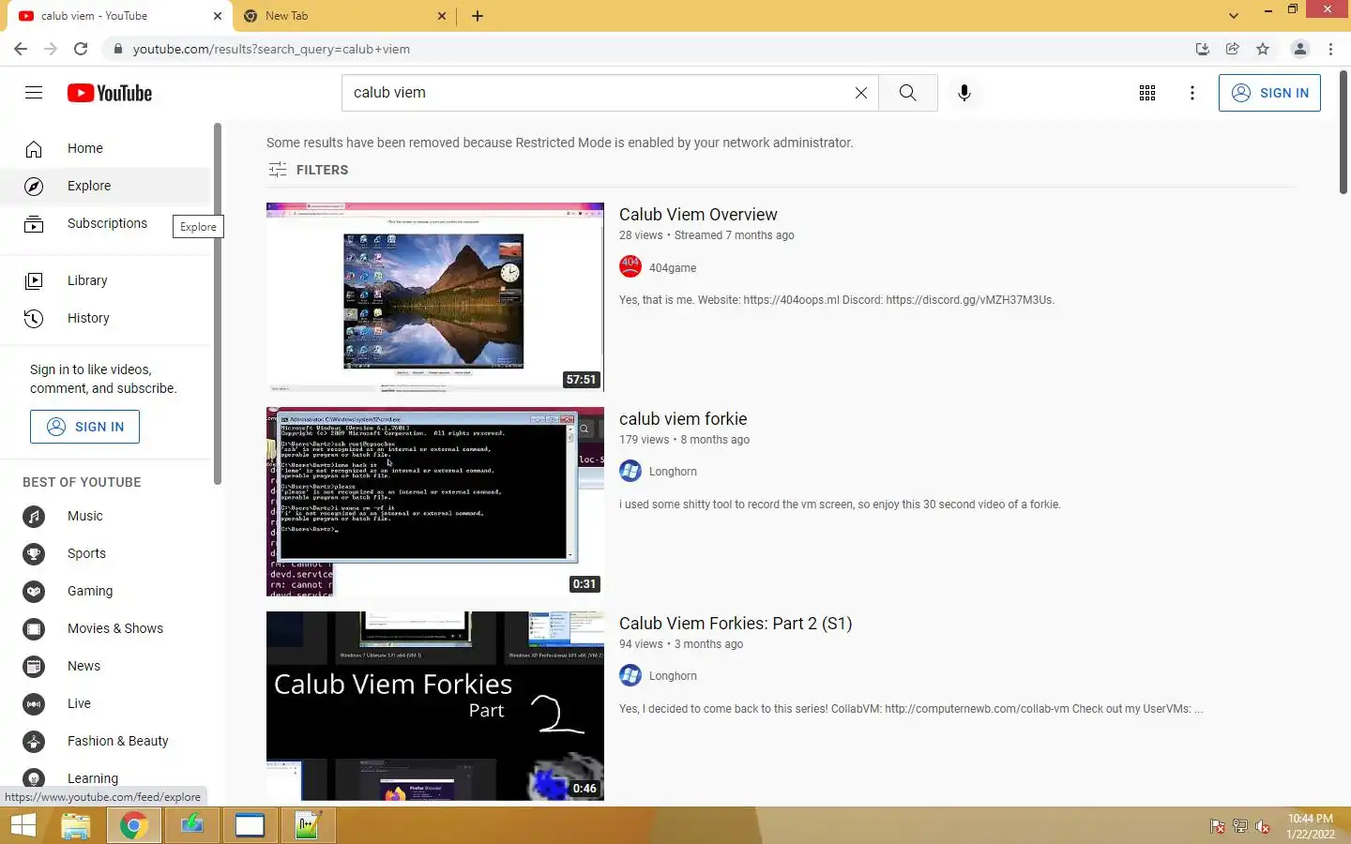The image size is (1351, 844).
Task: Open a new browser tab with plus
Action: pos(477,16)
